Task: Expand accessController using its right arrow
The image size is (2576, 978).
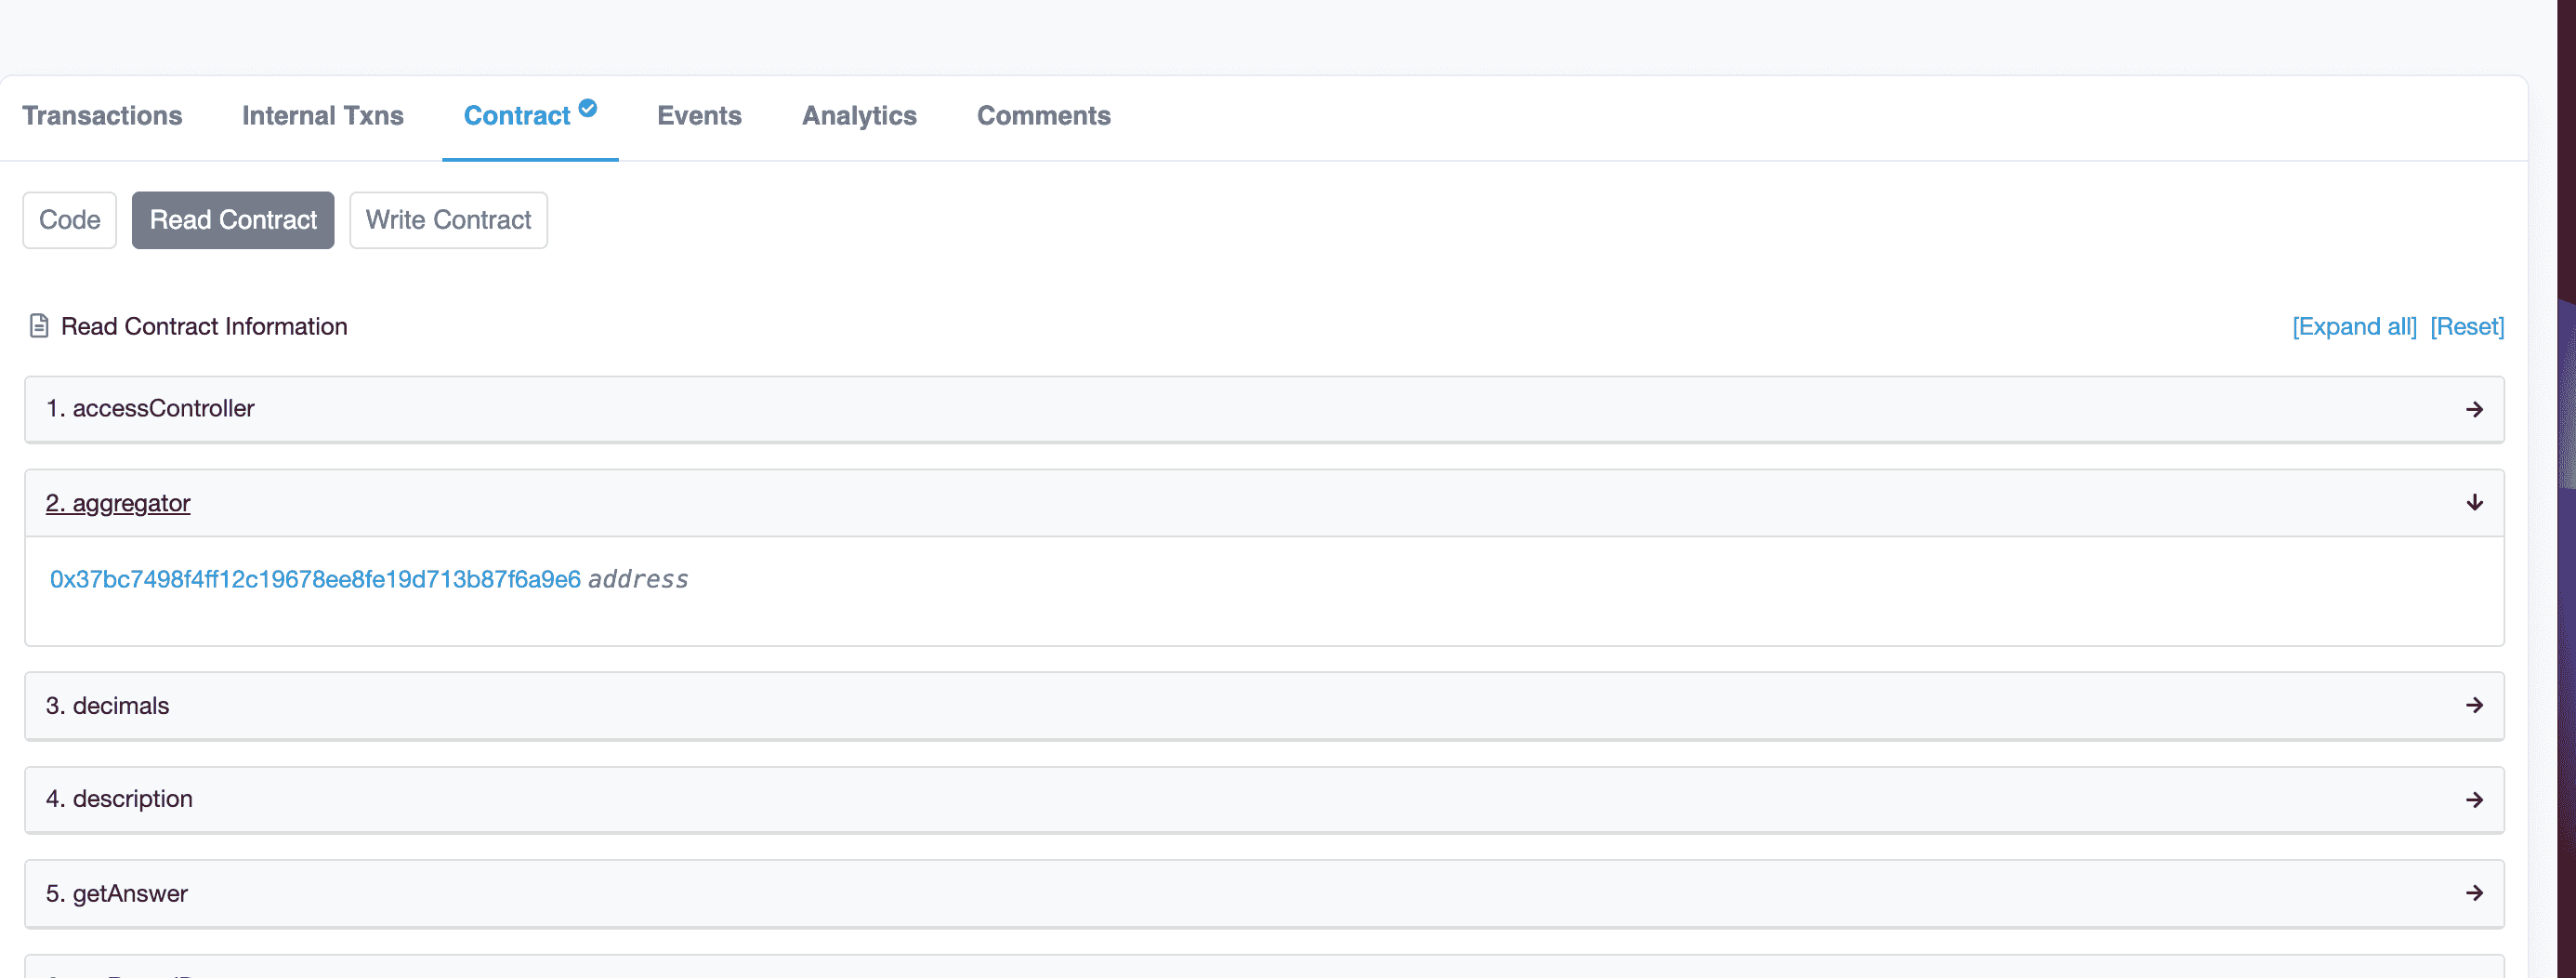Action: click(x=2474, y=409)
